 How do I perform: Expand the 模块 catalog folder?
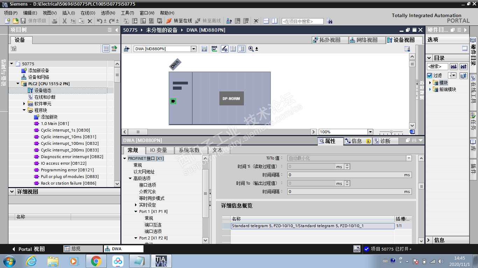click(x=430, y=83)
